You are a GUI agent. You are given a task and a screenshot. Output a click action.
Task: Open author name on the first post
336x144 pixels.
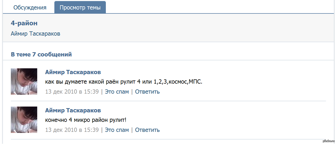73,72
